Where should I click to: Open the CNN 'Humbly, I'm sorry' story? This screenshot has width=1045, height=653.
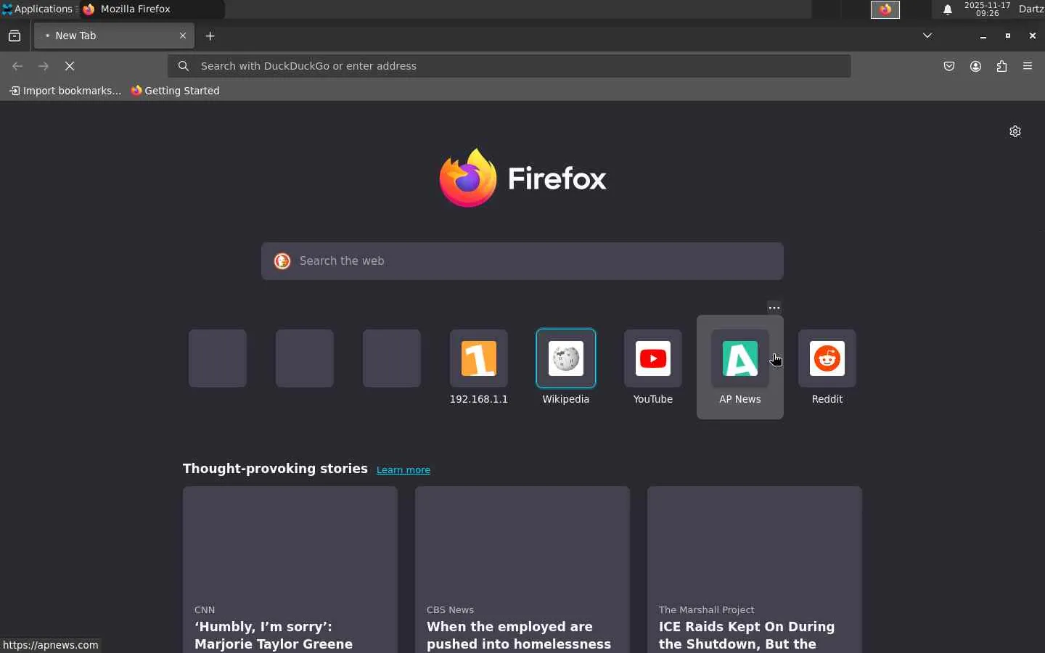pyautogui.click(x=290, y=570)
